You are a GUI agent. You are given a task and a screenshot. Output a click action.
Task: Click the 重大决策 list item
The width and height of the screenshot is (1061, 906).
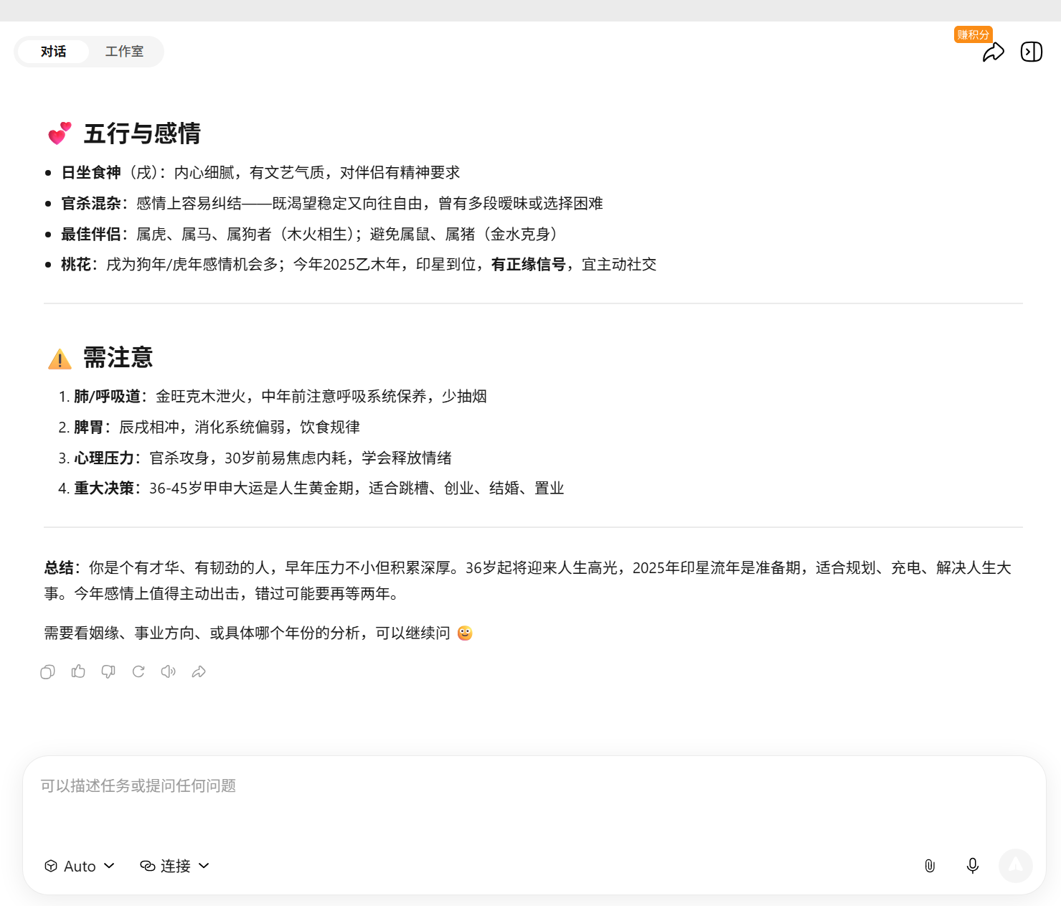[319, 489]
